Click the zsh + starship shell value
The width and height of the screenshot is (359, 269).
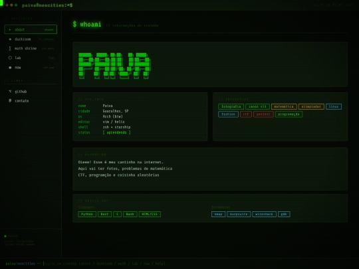(x=116, y=127)
